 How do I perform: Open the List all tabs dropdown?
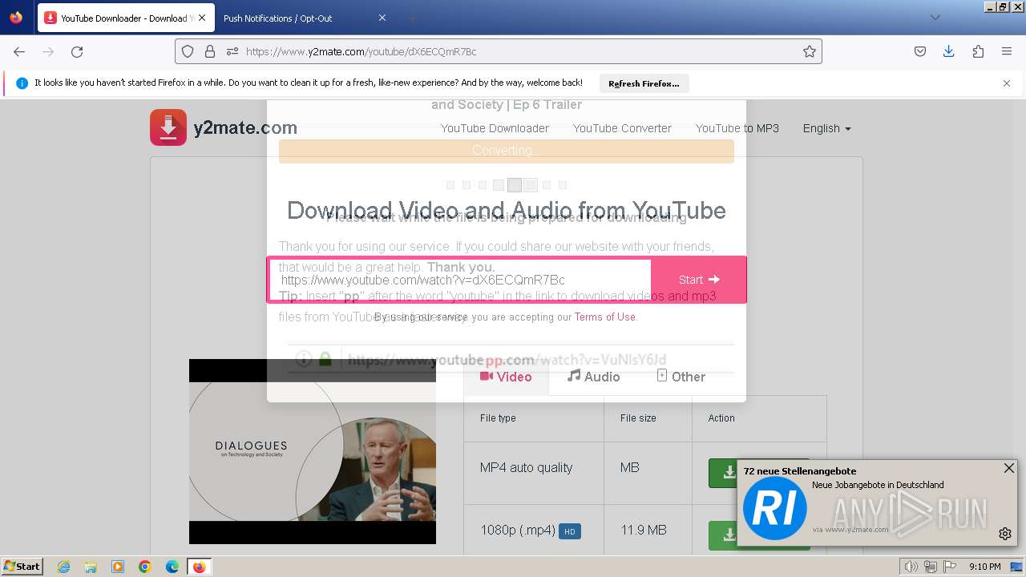(x=935, y=18)
